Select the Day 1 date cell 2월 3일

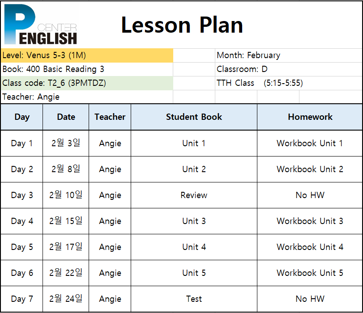66,143
